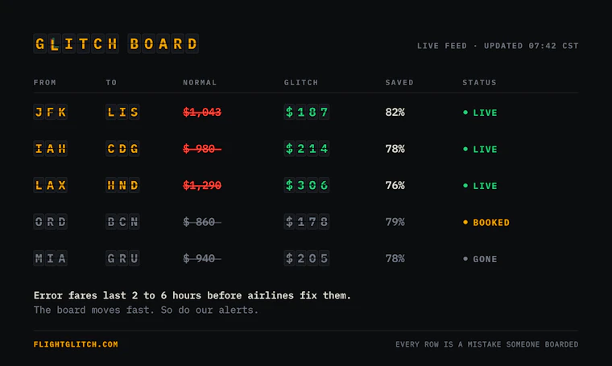Click 78% saved in IAH row
This screenshot has width=612, height=366.
pyautogui.click(x=395, y=149)
